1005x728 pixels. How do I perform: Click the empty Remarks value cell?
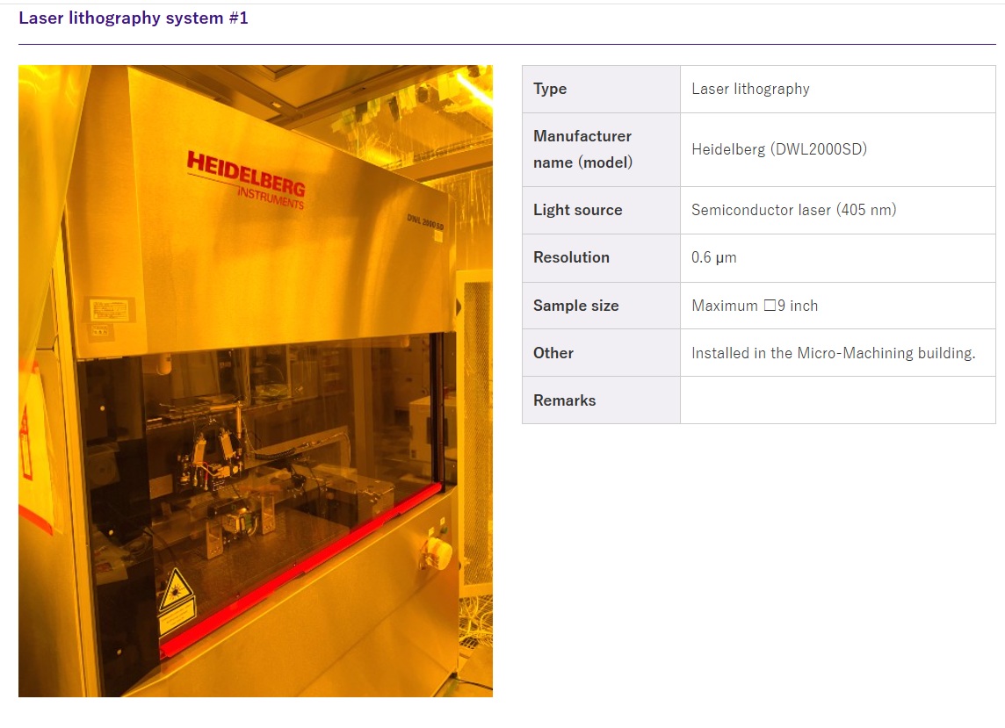pos(838,400)
